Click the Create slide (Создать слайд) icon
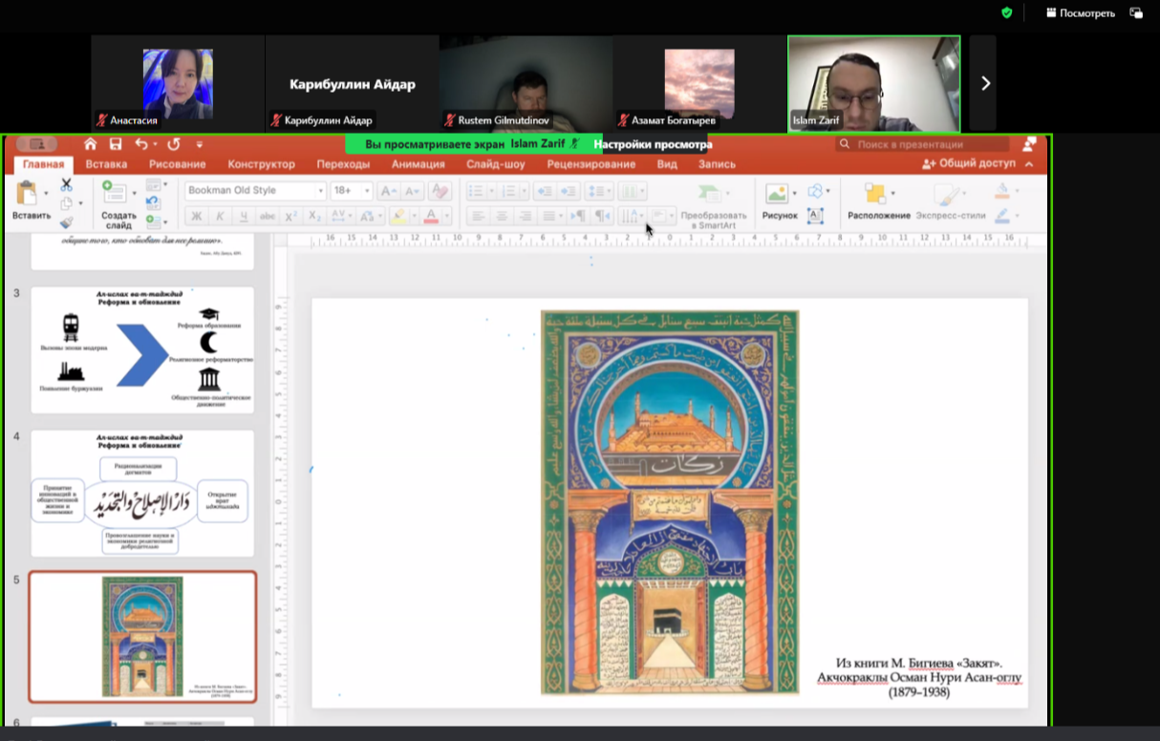 (x=115, y=192)
